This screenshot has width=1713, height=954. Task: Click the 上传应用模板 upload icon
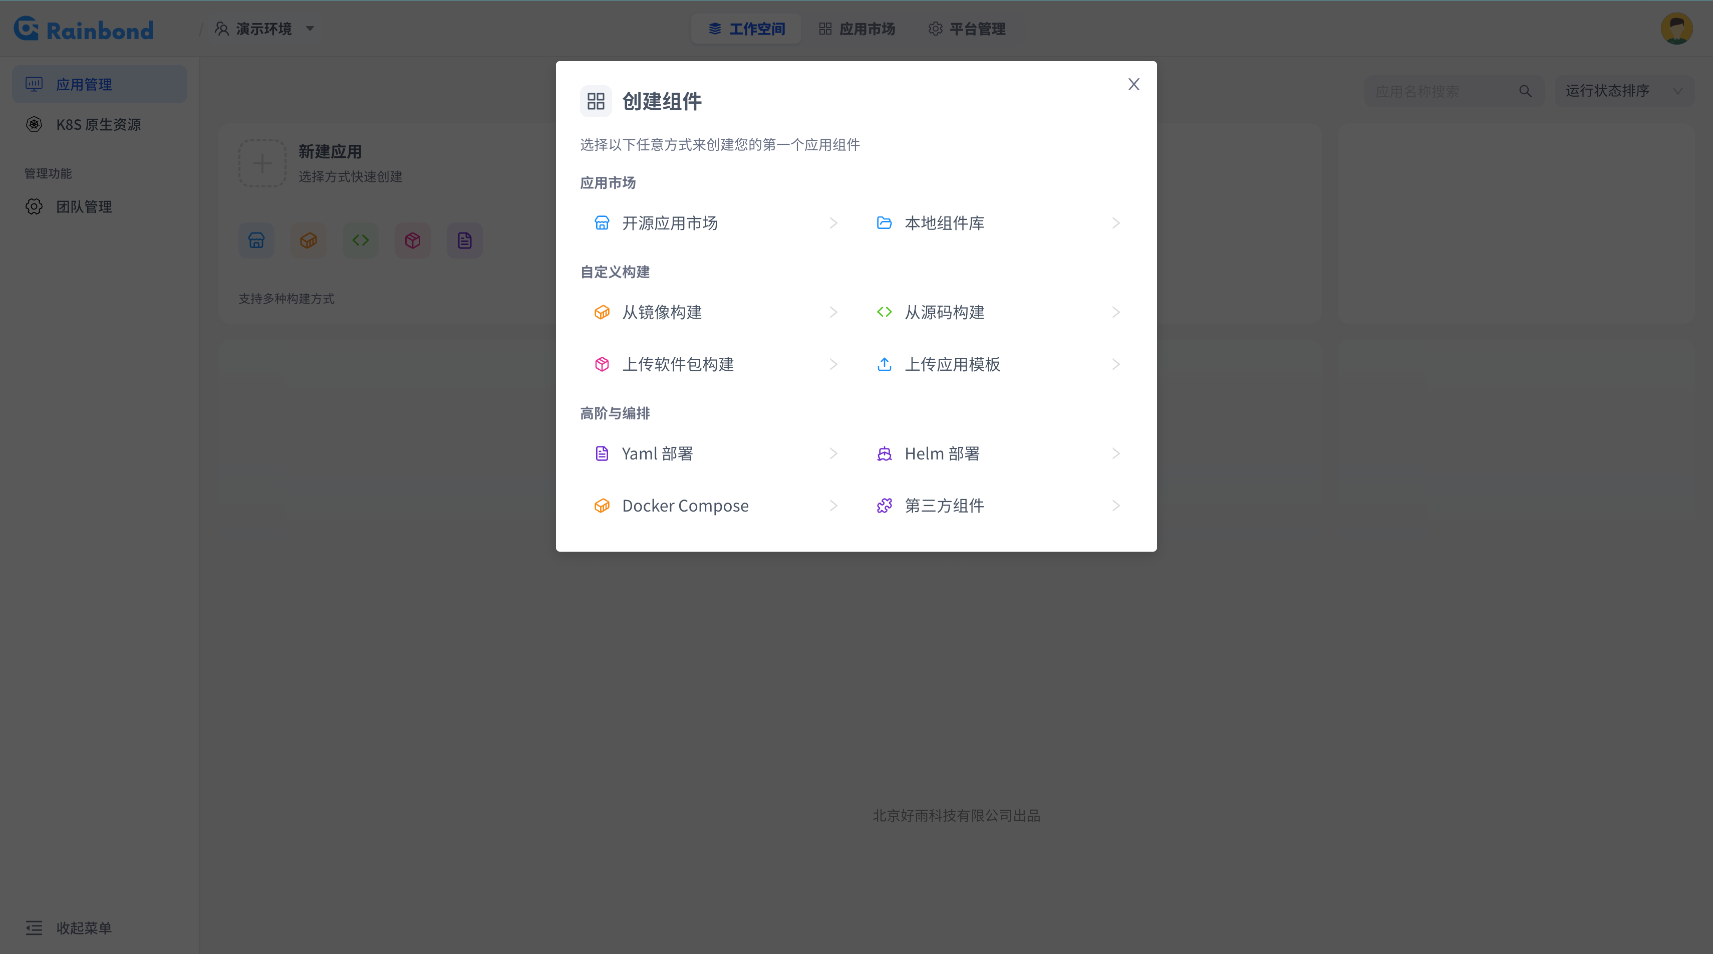coord(885,364)
